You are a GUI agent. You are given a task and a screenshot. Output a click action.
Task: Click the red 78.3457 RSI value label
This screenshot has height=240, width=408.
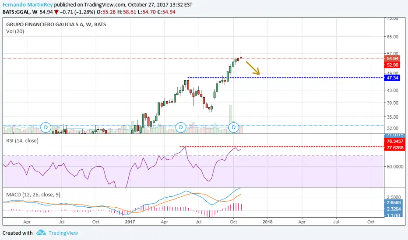(x=394, y=141)
